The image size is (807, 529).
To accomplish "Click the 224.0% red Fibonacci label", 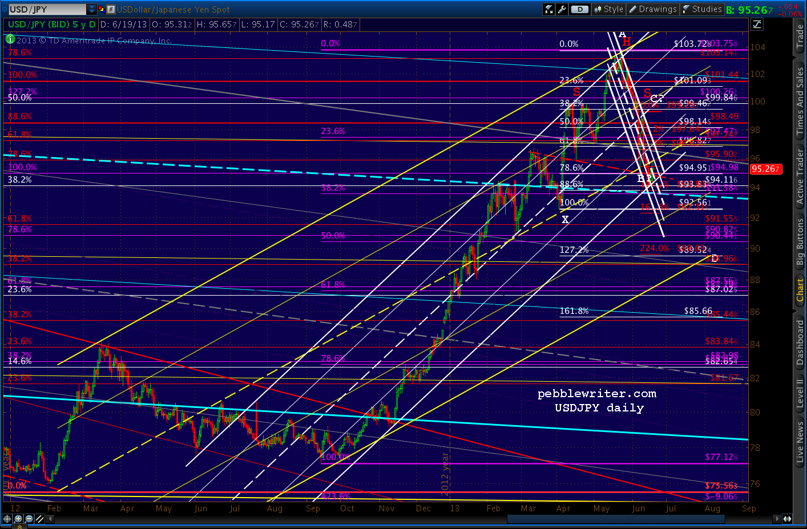I will click(x=654, y=248).
